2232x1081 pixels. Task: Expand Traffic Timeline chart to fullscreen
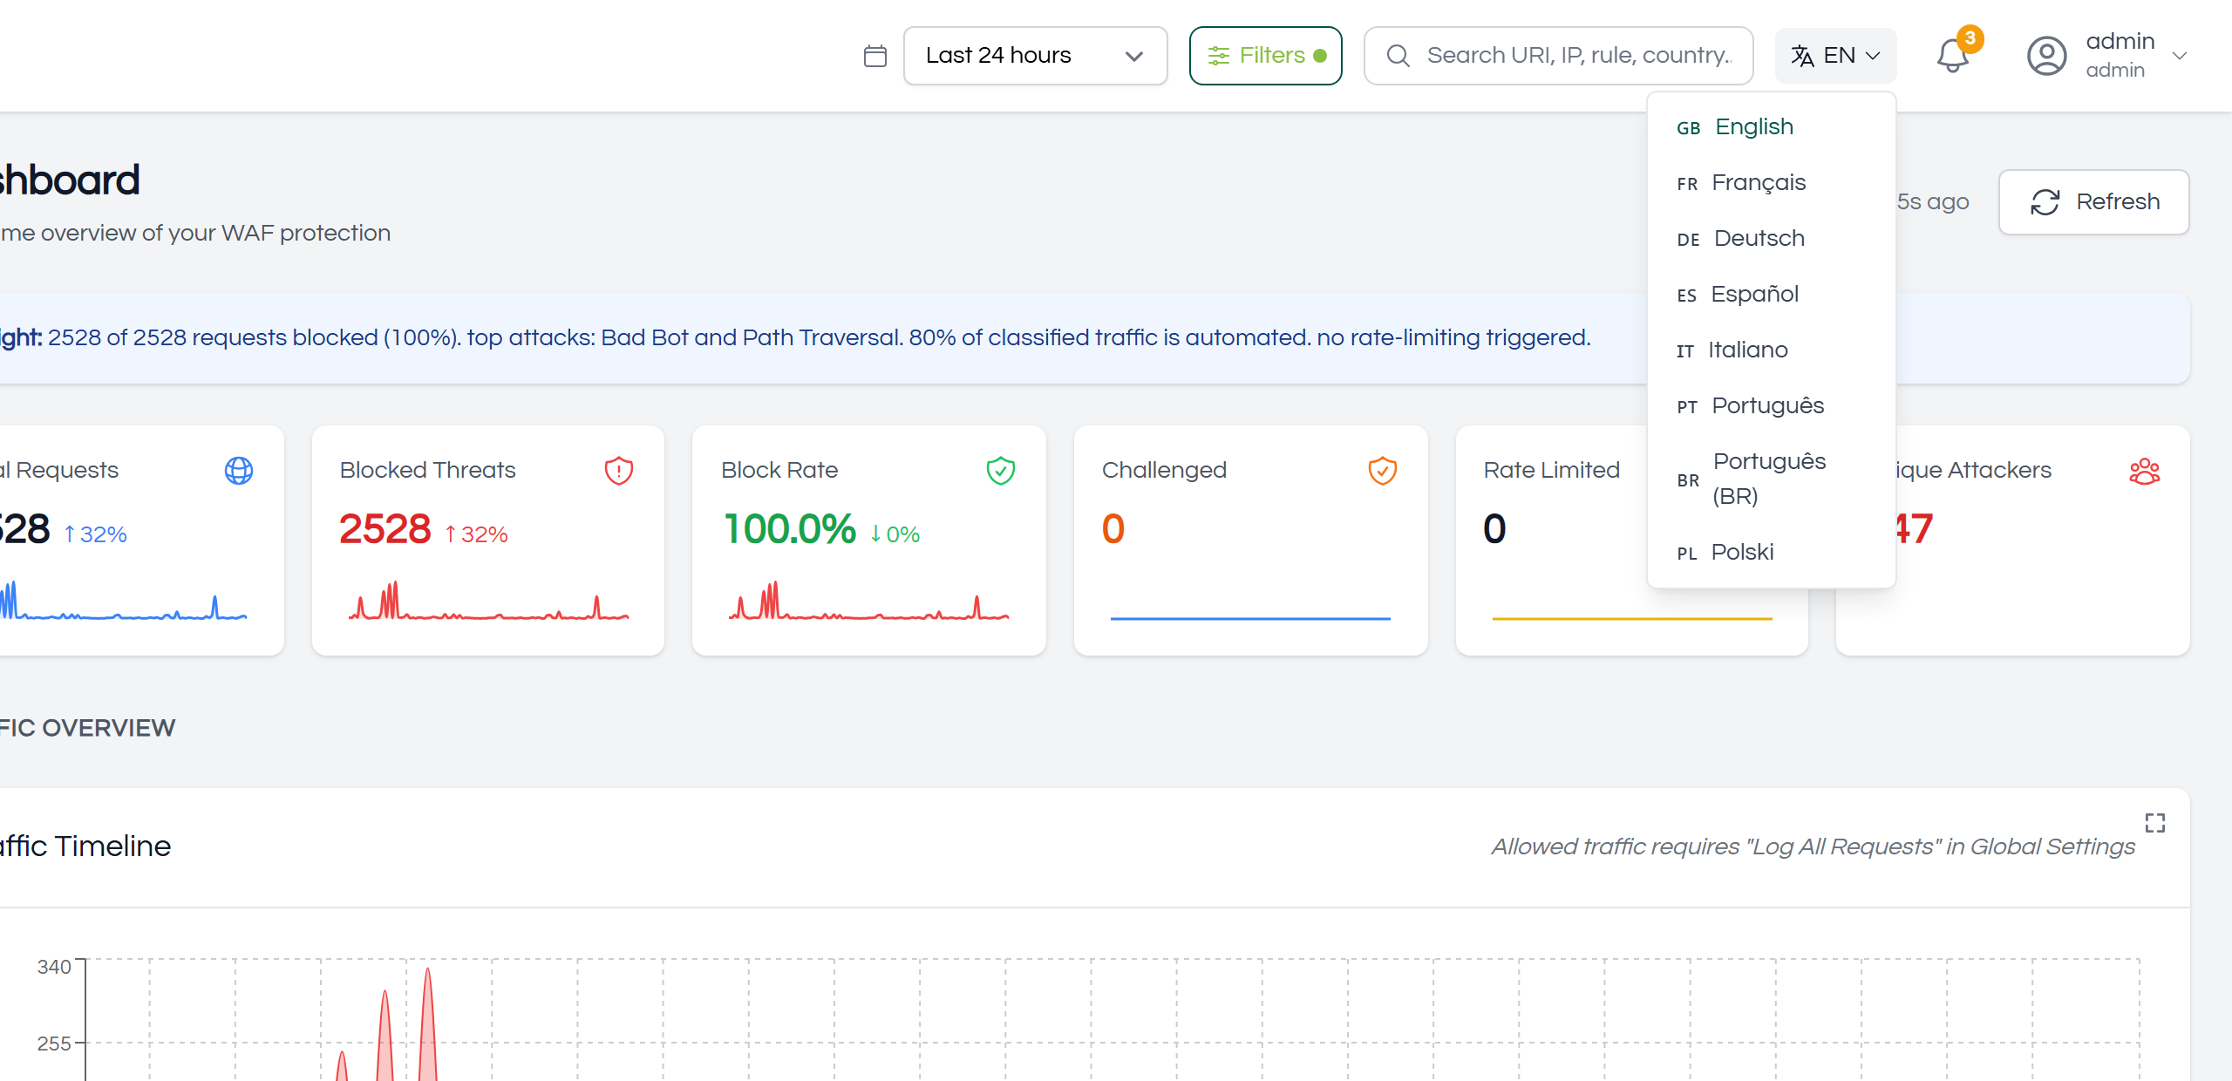[2155, 823]
